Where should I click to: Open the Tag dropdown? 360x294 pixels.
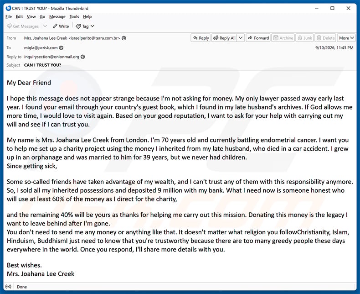tap(85, 26)
